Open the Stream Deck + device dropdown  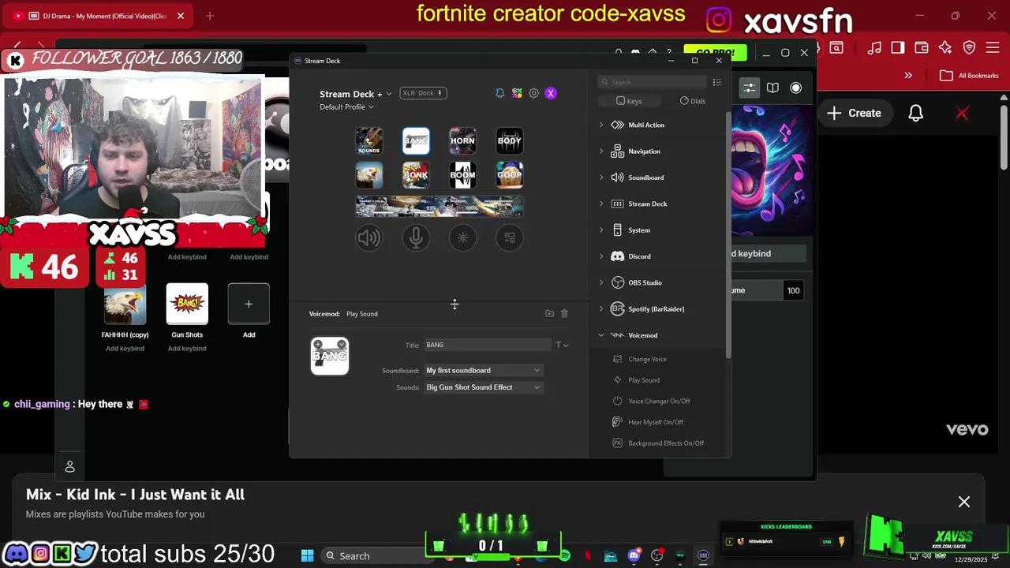click(355, 94)
